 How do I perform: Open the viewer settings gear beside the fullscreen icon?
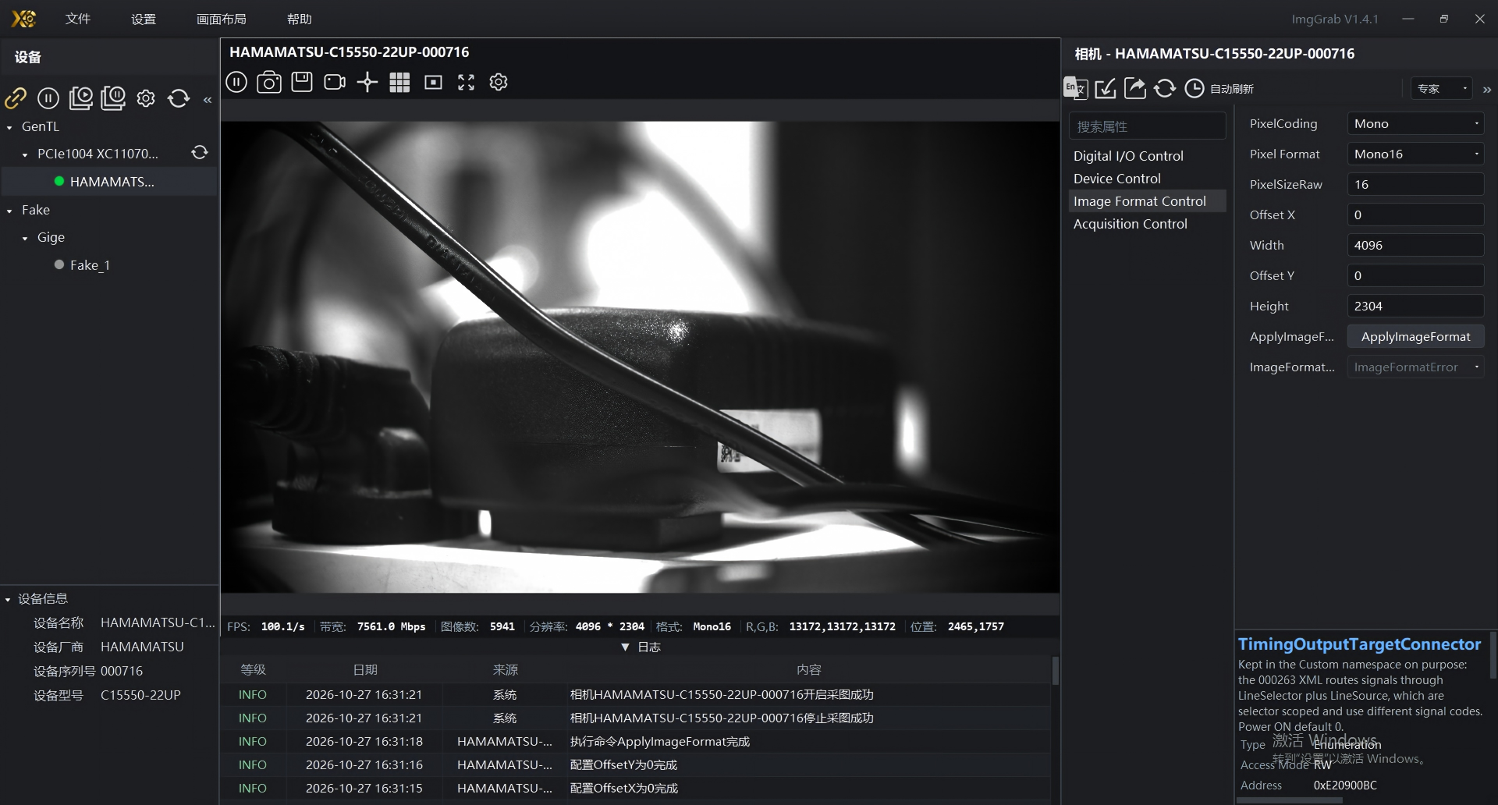click(499, 82)
